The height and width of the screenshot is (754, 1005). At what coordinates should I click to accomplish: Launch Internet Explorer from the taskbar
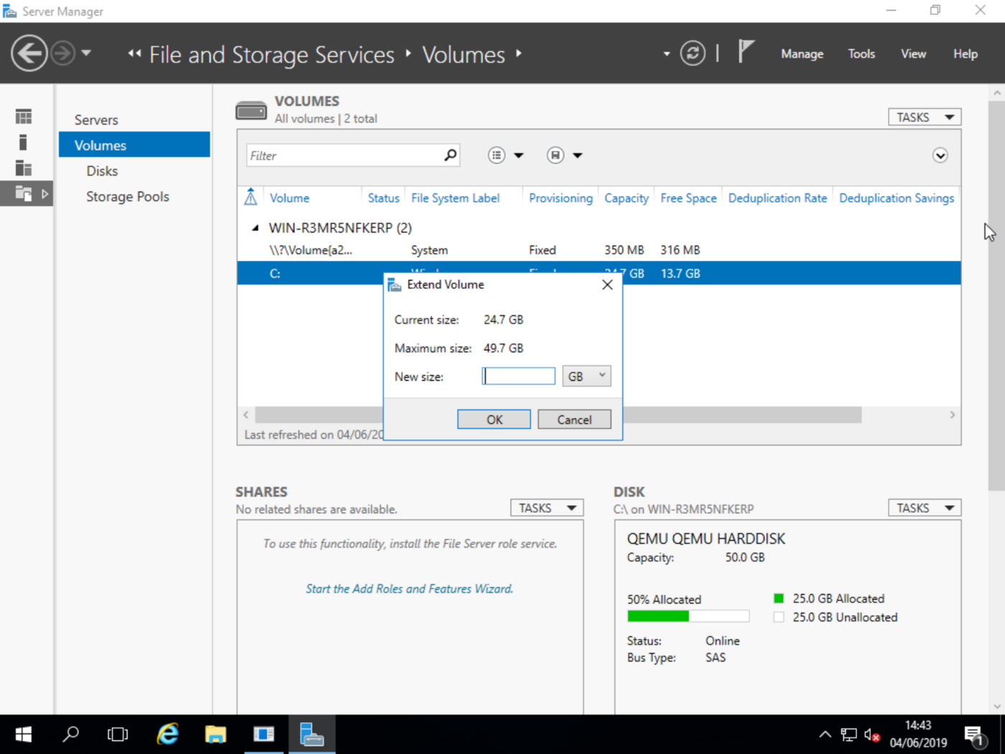coord(167,734)
